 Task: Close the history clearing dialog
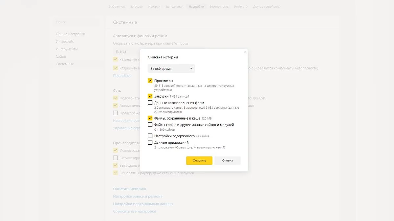(x=245, y=52)
